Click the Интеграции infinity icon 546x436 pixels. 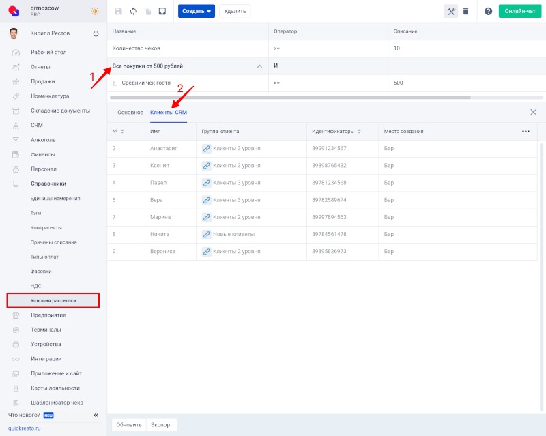(16, 359)
